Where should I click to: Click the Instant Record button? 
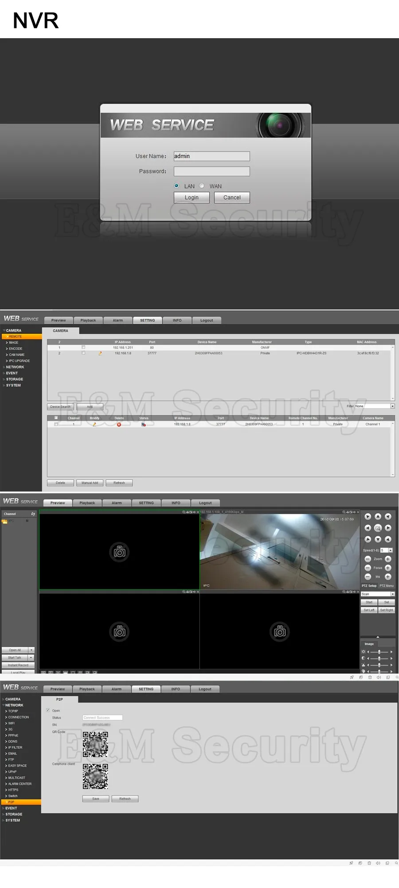(18, 665)
